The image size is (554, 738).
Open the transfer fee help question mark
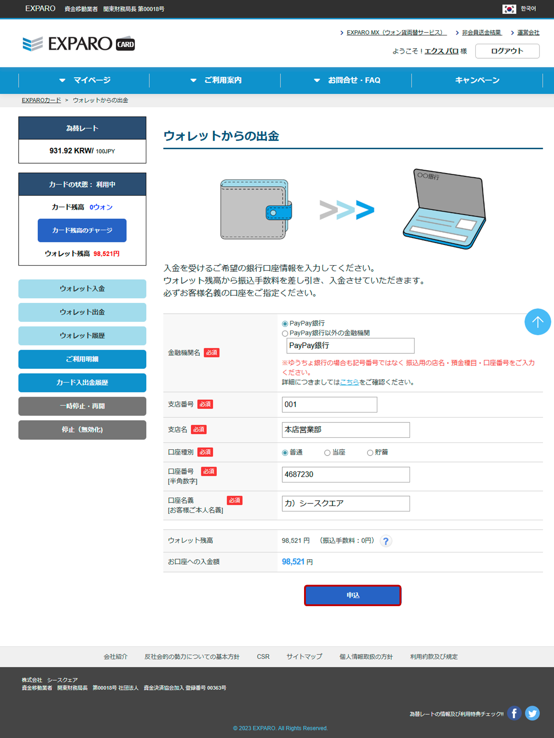386,541
